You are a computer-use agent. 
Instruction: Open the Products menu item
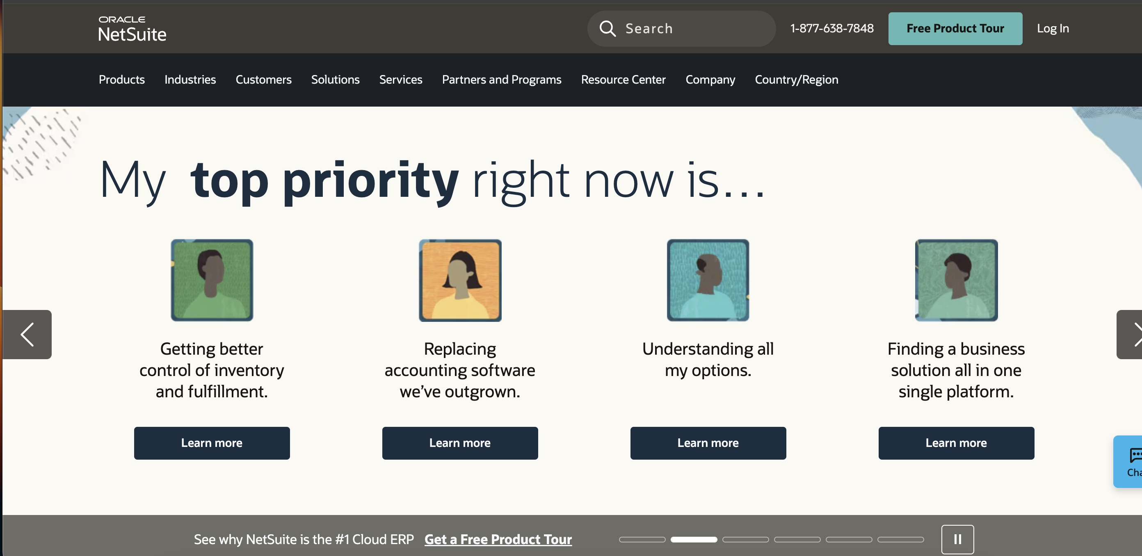point(122,79)
